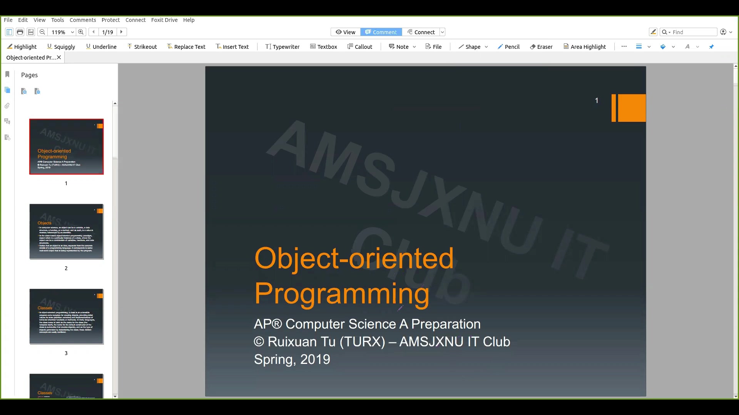This screenshot has width=739, height=415.
Task: Switch to the View ribbon mode
Action: click(345, 32)
